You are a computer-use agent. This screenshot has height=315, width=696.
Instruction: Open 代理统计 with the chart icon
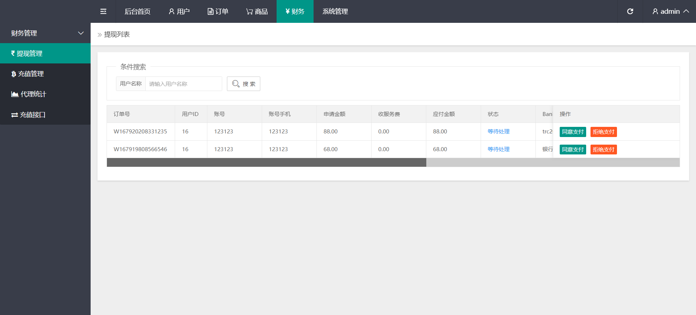45,94
